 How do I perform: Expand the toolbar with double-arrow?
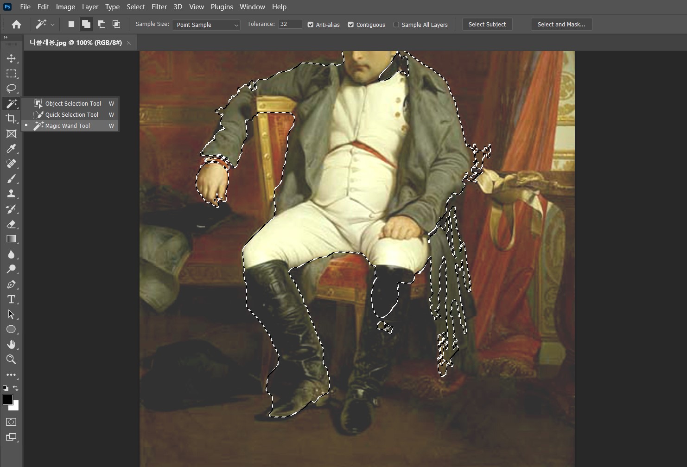(6, 38)
